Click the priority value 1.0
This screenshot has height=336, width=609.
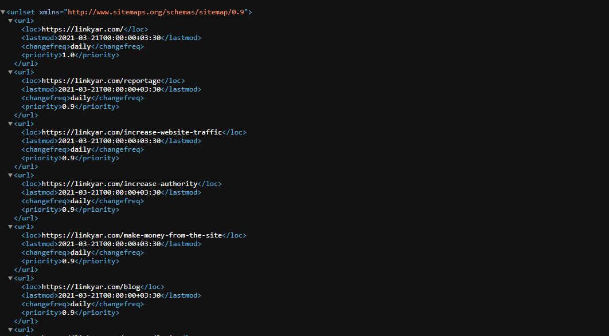pyautogui.click(x=68, y=55)
